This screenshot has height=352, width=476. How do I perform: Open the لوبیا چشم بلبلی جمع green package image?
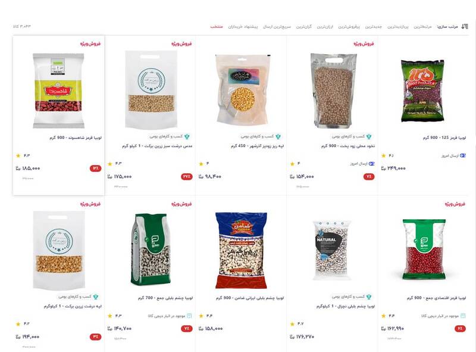(151, 249)
